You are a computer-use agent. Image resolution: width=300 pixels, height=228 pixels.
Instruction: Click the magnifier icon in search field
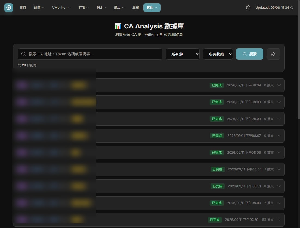[24, 54]
